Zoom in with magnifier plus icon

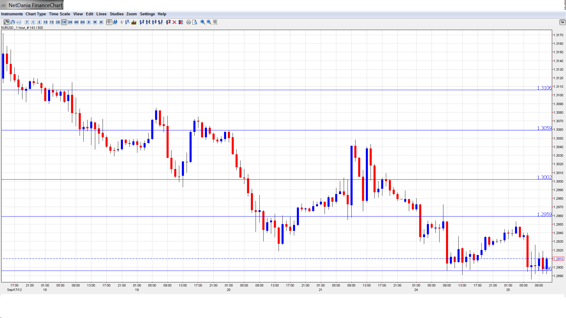point(203,22)
